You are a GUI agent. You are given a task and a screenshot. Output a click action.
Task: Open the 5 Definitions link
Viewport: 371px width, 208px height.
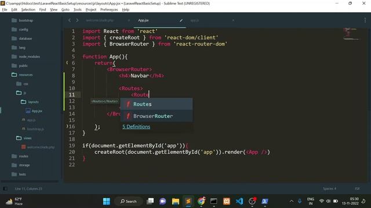[x=136, y=127]
